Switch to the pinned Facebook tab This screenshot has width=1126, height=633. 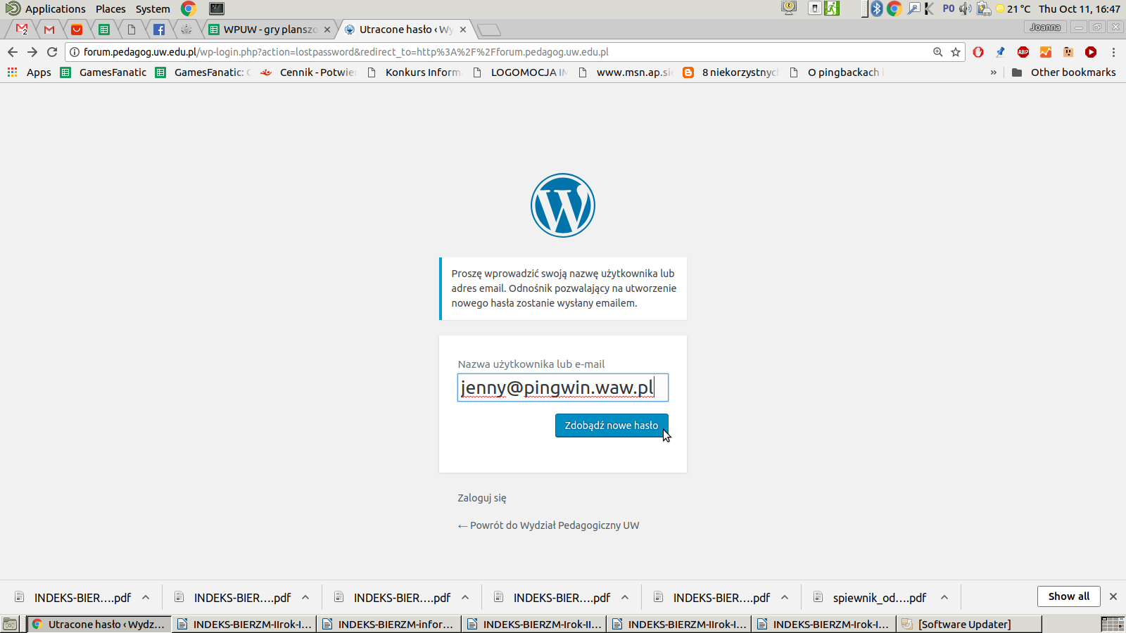click(159, 30)
